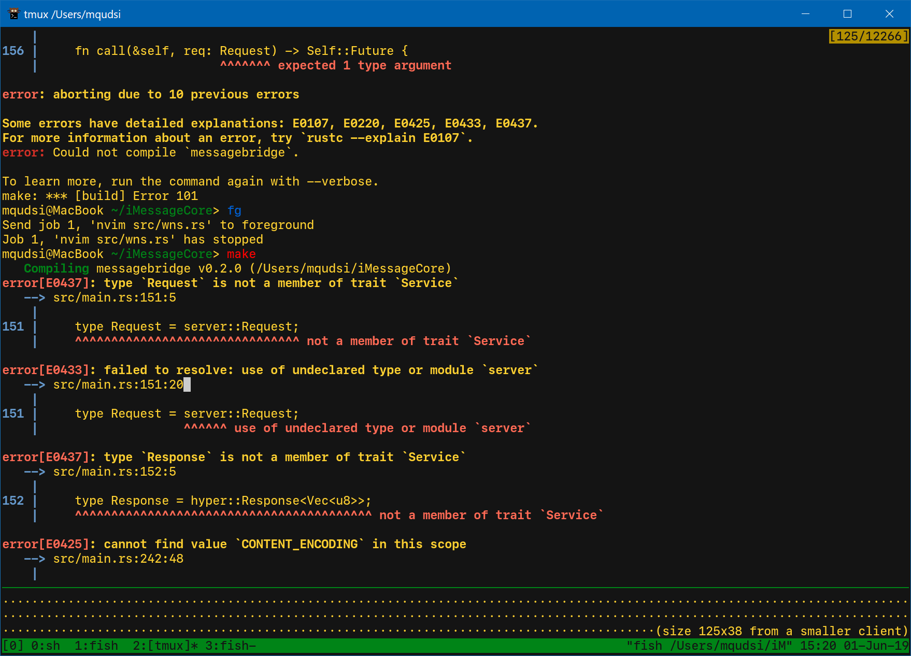Click the tmux terminal icon in title bar

[13, 14]
